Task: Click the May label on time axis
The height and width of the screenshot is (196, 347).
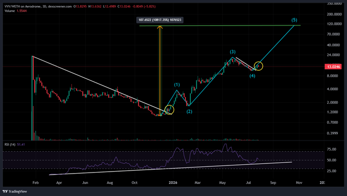Action: (222, 183)
